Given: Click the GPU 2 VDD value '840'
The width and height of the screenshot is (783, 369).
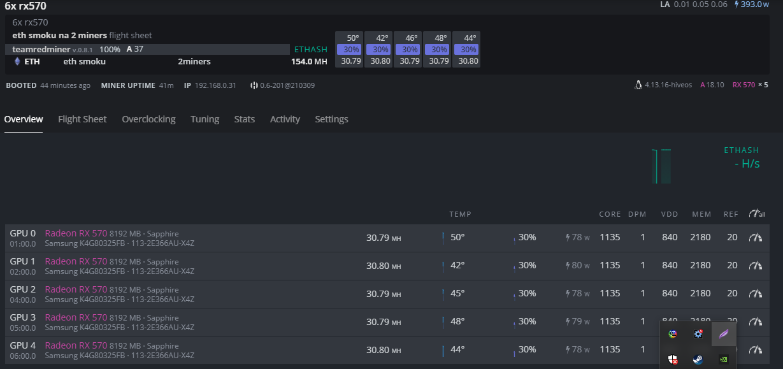Looking at the screenshot, I should [x=670, y=294].
